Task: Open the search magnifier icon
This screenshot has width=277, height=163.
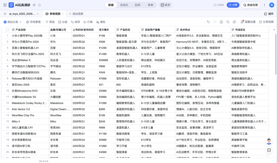Action: click(228, 22)
